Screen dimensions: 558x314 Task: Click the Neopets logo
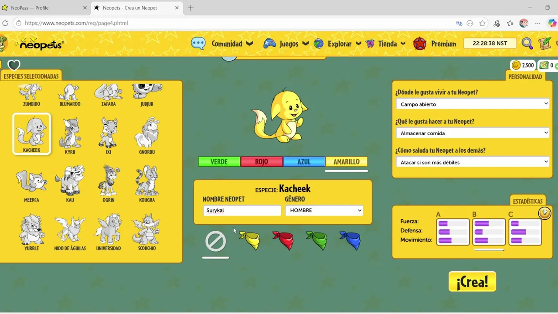click(39, 44)
